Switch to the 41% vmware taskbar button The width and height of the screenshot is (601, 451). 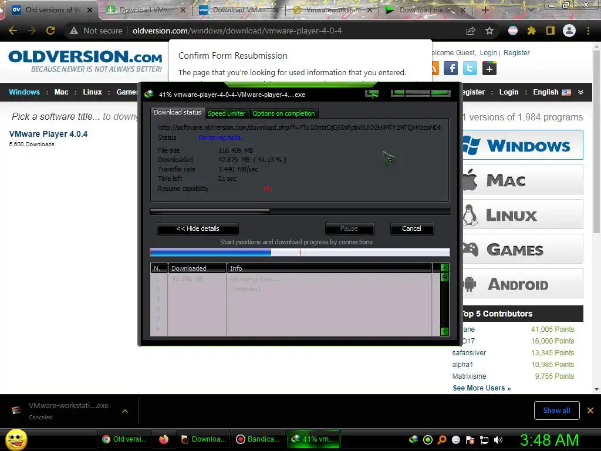tap(313, 439)
